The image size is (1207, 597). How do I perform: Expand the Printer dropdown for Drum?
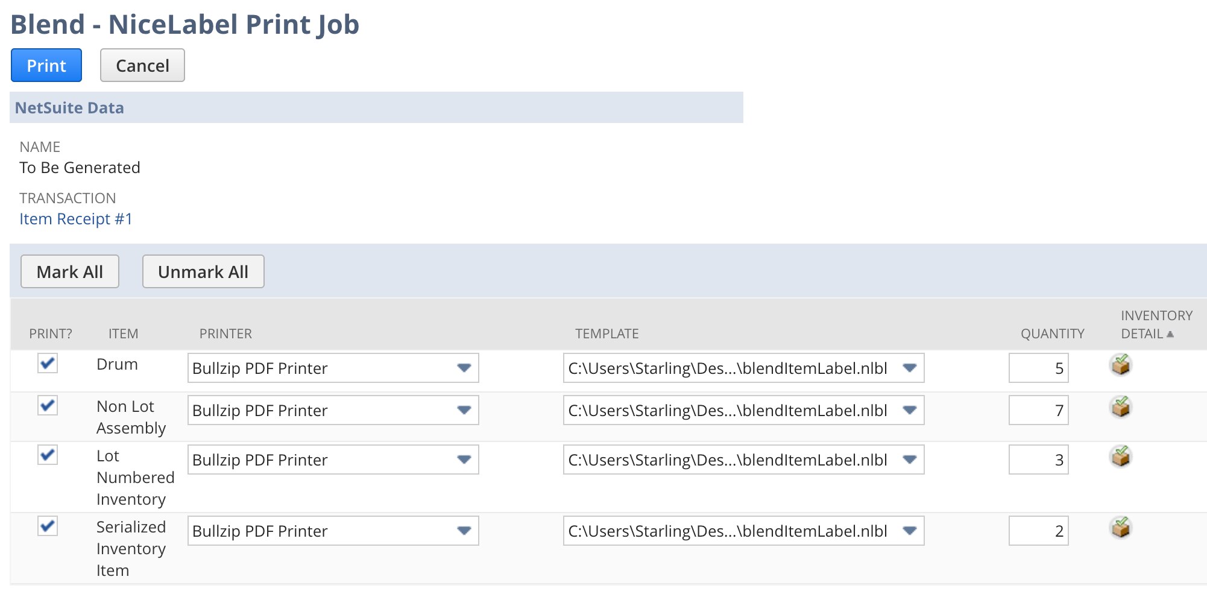pyautogui.click(x=463, y=368)
